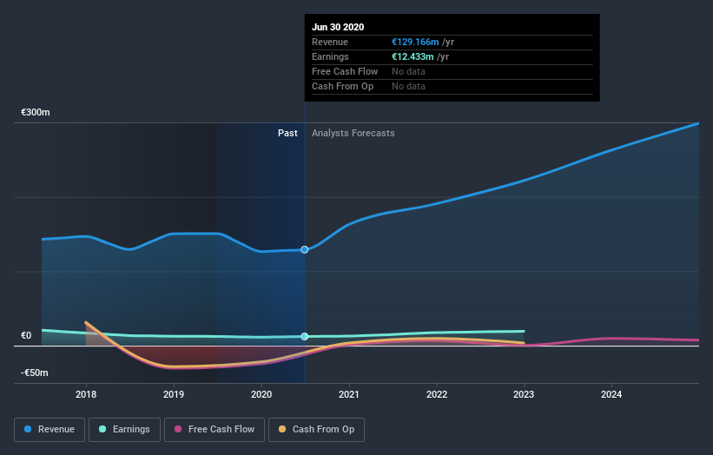Click the -€50m y-axis label
Viewport: 713px width, 455px height.
coord(34,373)
